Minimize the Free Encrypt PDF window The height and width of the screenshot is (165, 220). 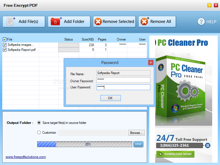209,5
